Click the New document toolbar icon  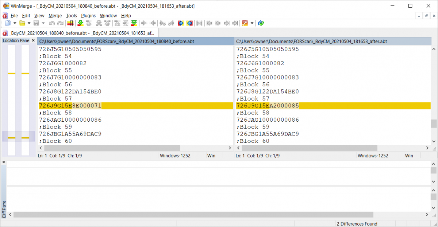(x=8, y=23)
